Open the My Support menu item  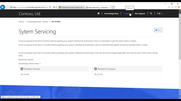pos(140,13)
